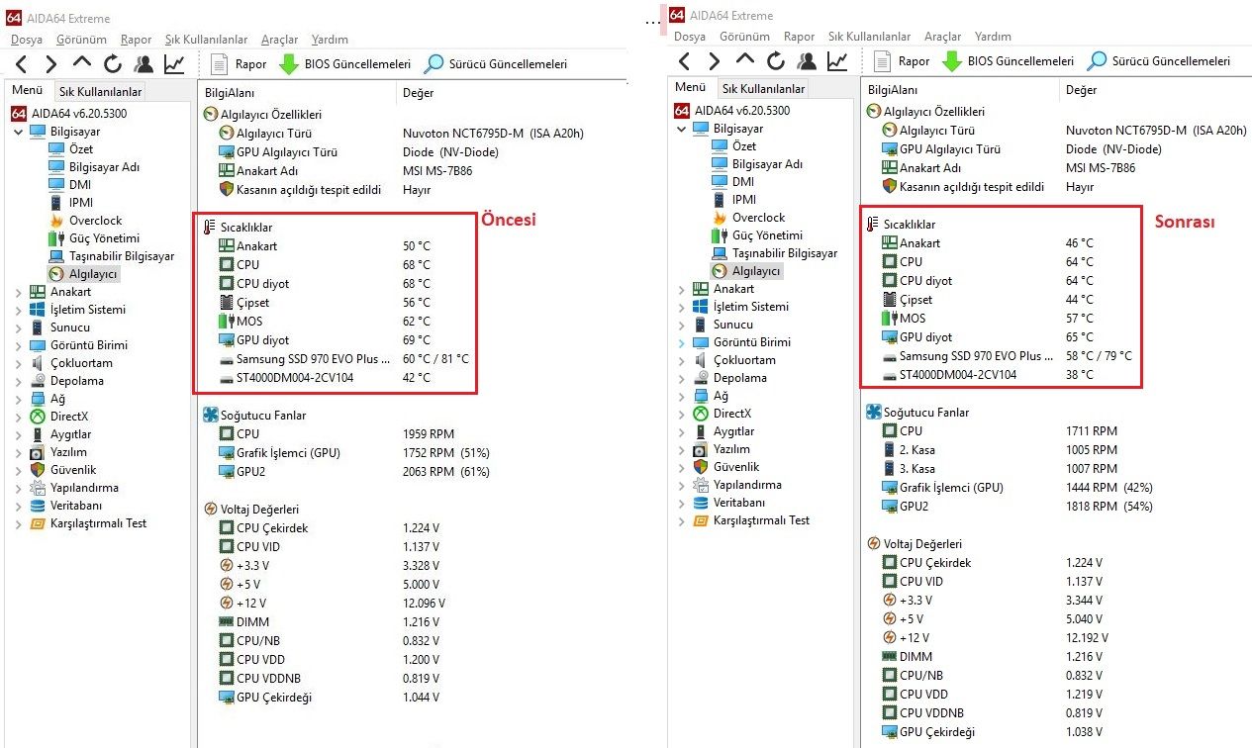Image resolution: width=1252 pixels, height=748 pixels.
Task: Expand Veritabanı node in right window tree
Action: coord(682,503)
